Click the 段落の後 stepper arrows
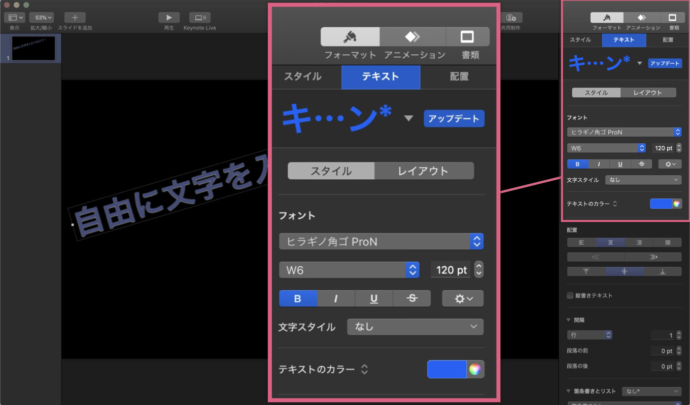Screen dimensions: 690x405 click(679, 366)
